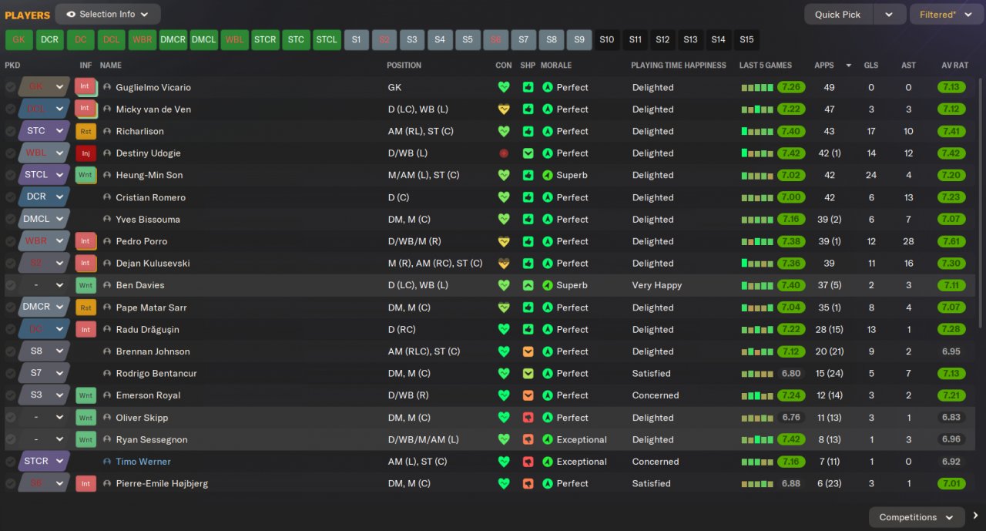This screenshot has height=531, width=986.
Task: Click the morale icon for Emerson Royal
Action: click(548, 395)
